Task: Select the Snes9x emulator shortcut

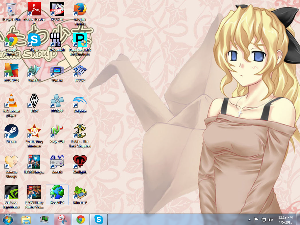Action: click(x=57, y=164)
